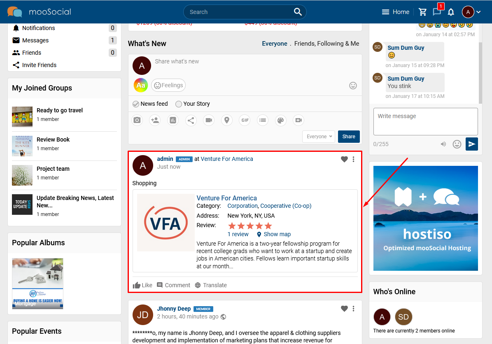
Task: Toggle the chat sound speaker icon
Action: click(x=443, y=144)
